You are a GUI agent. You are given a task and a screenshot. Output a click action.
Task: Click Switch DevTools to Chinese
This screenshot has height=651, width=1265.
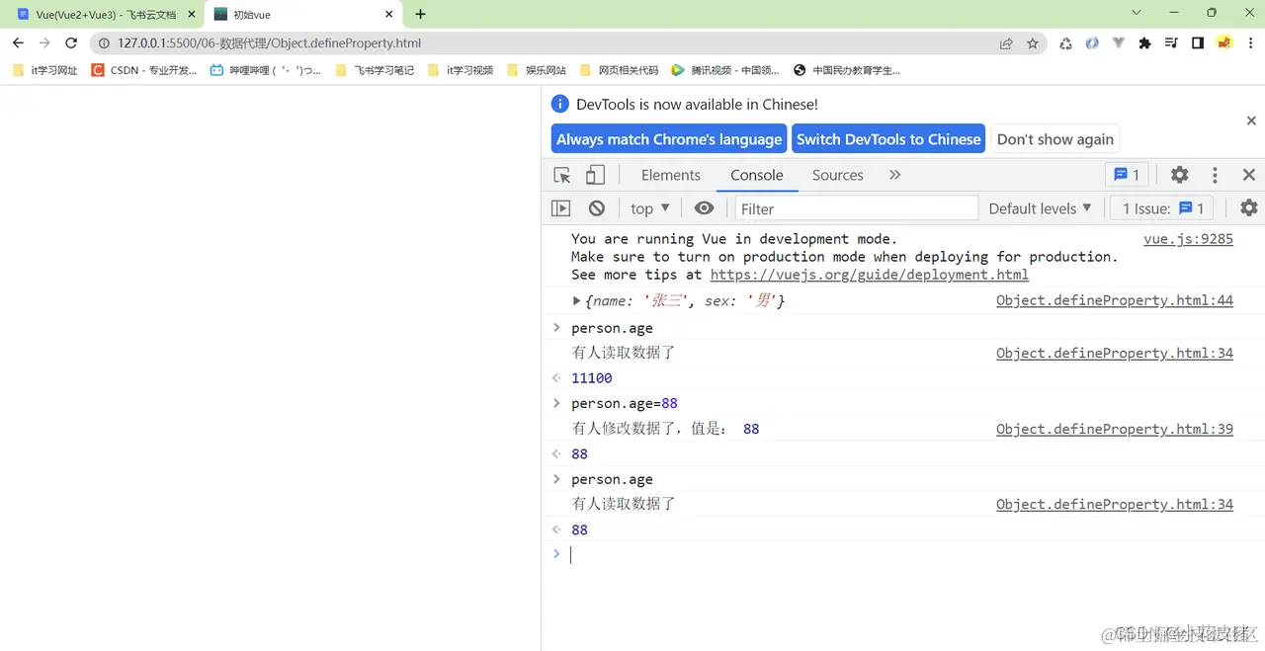point(888,139)
